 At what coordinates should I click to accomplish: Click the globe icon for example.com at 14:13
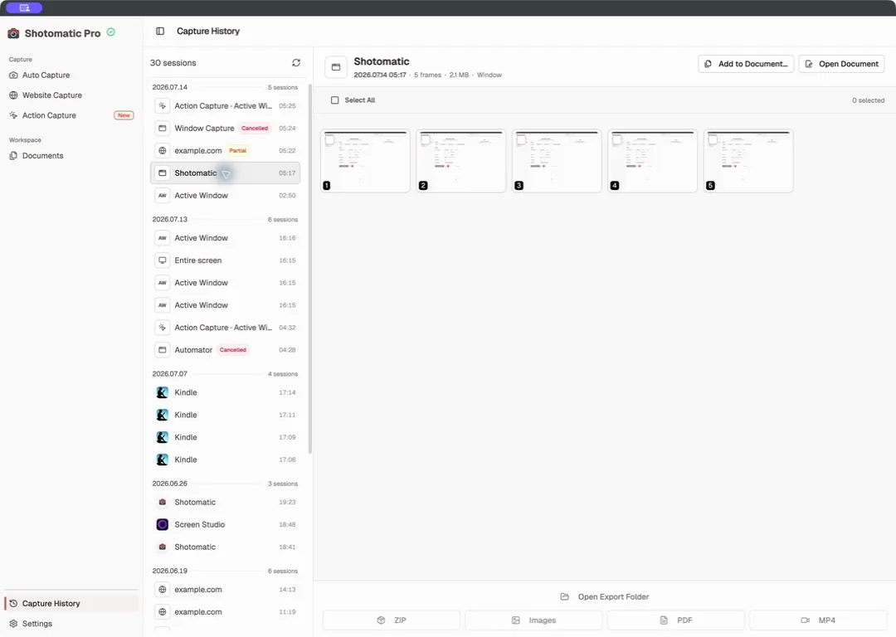pos(163,590)
